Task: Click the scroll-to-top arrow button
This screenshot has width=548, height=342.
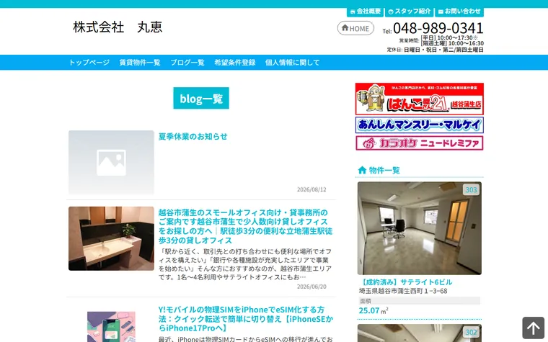Action: coord(534,328)
